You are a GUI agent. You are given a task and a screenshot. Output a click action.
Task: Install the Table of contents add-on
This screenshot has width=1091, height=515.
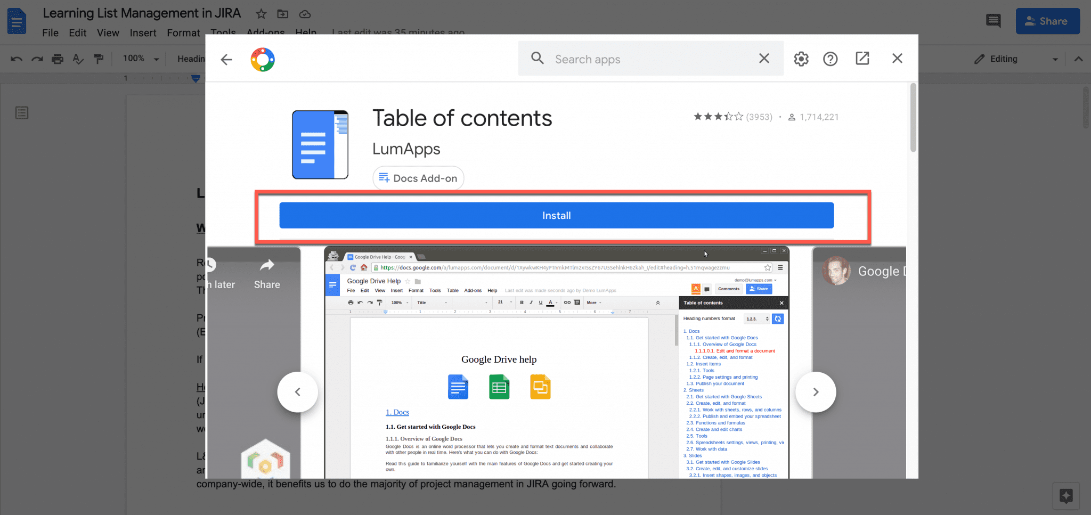point(556,215)
